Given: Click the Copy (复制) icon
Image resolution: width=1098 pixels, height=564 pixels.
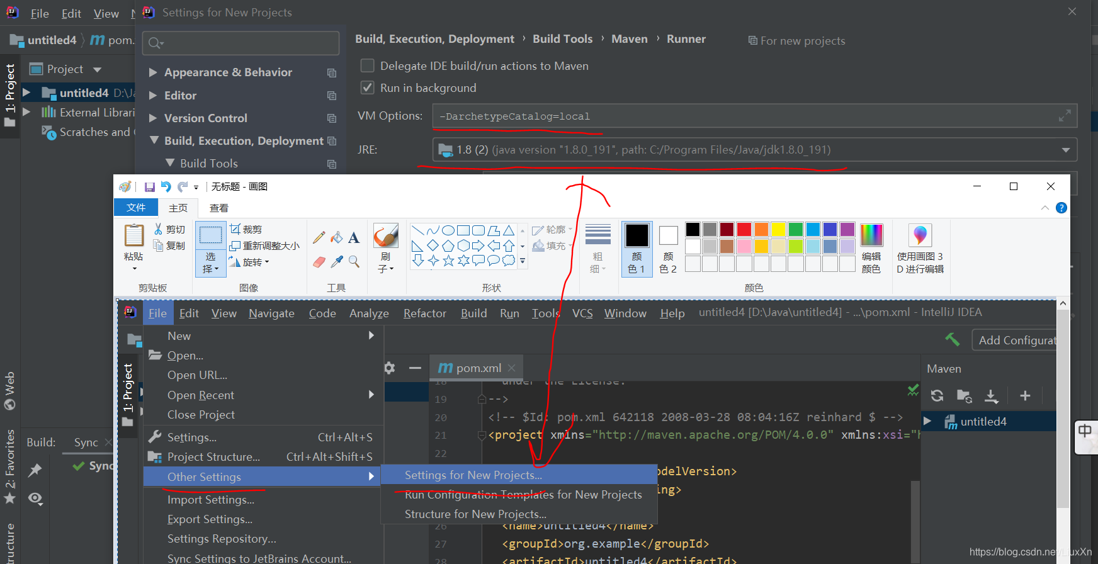Looking at the screenshot, I should pos(159,245).
